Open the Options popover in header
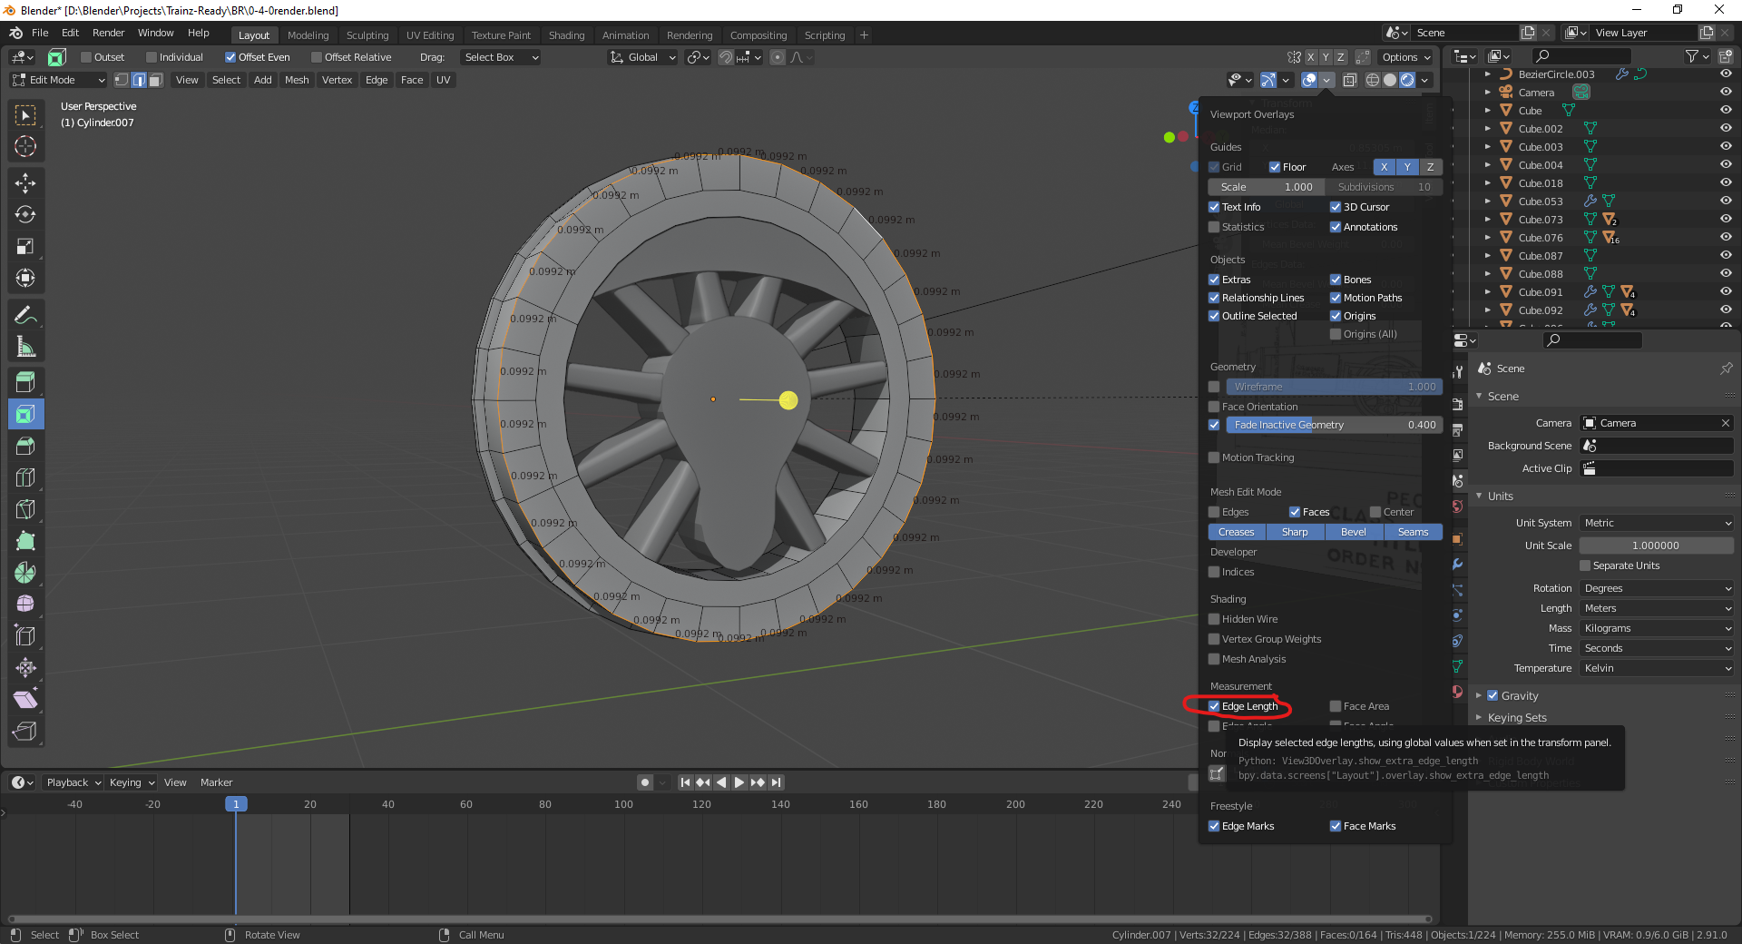The width and height of the screenshot is (1742, 944). tap(1405, 57)
